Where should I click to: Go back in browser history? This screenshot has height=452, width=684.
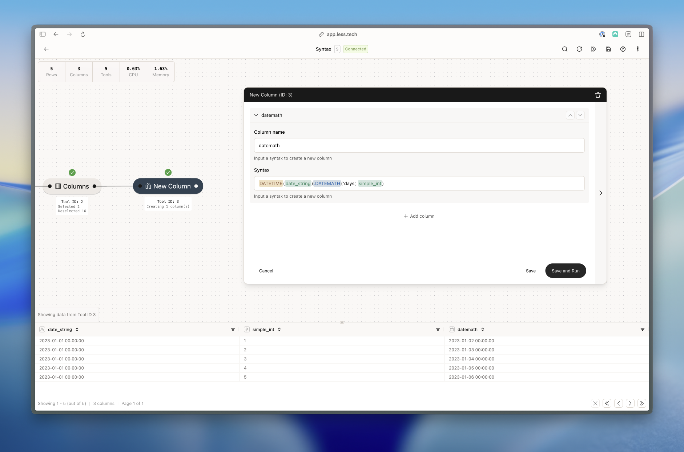click(56, 34)
